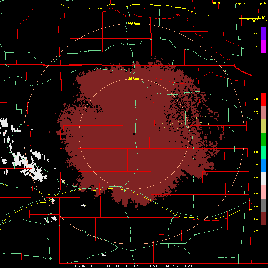Click the IC legend label
The image size is (268, 268).
point(255,192)
